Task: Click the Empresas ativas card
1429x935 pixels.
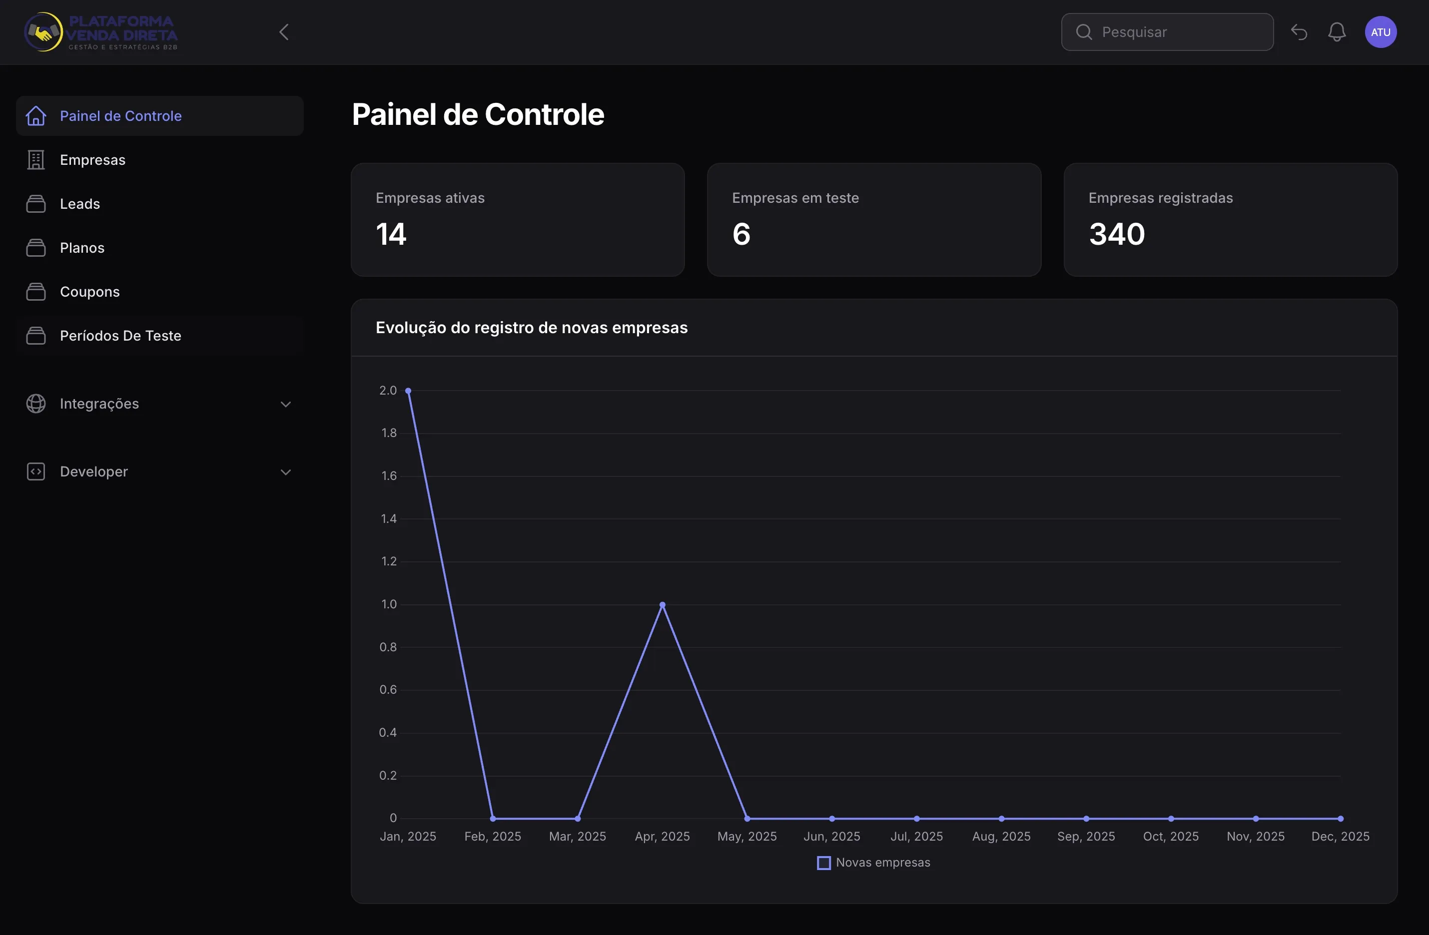Action: tap(518, 220)
